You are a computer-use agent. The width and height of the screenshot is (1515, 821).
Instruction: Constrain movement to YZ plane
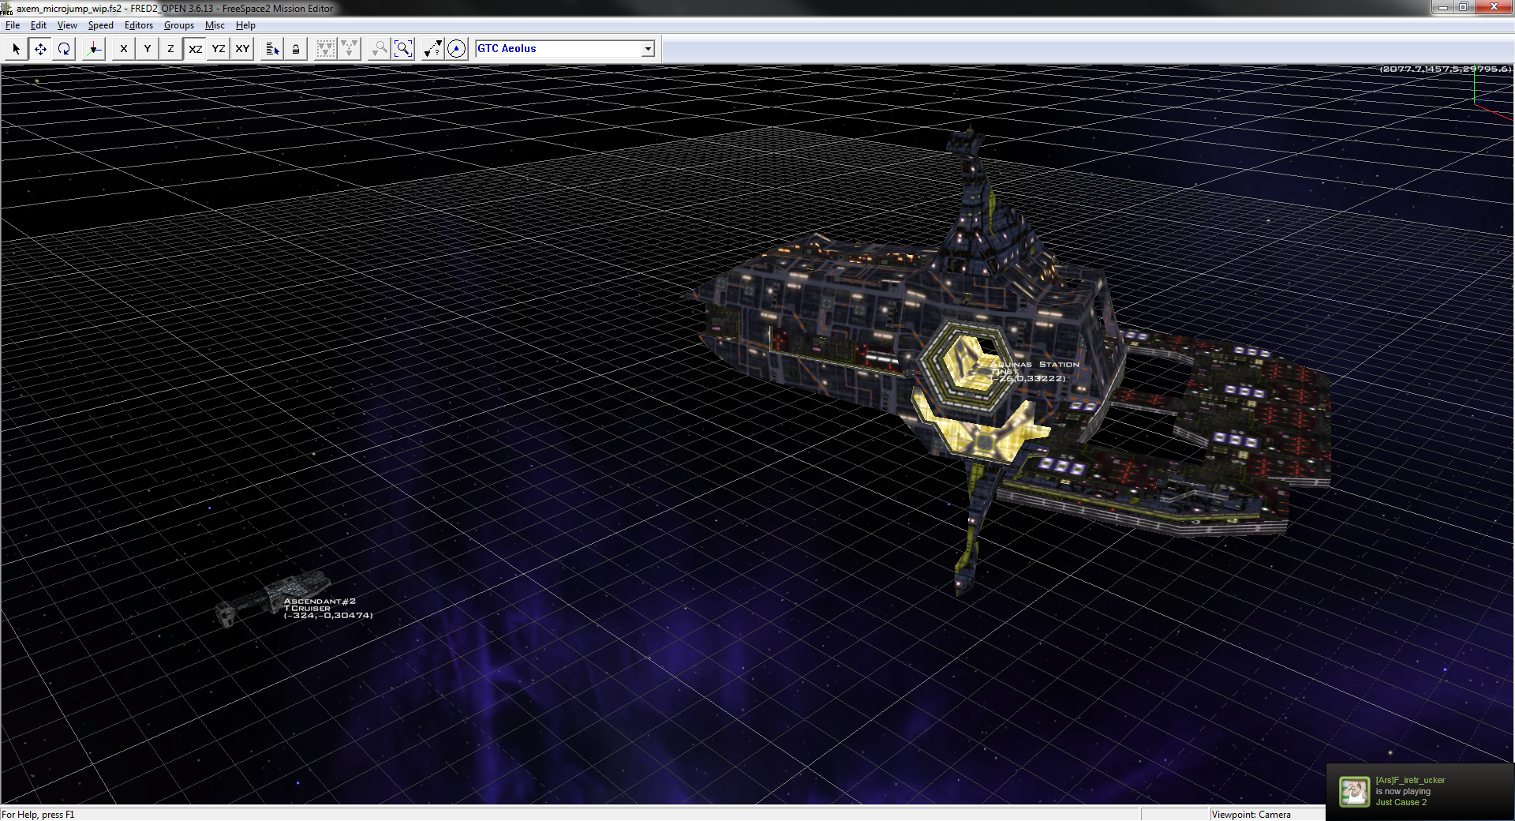(x=219, y=49)
